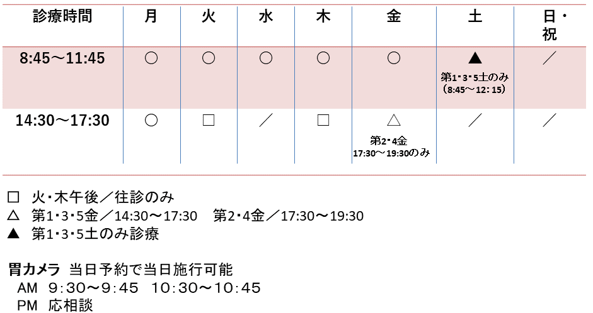Click the Sunday/holiday morning slash mark

point(550,58)
